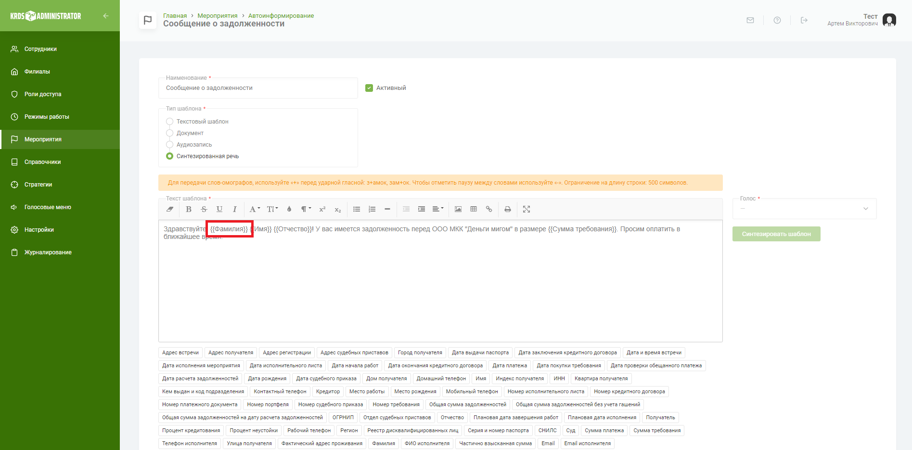This screenshot has width=912, height=450.
Task: Click the increase indent icon
Action: [422, 209]
